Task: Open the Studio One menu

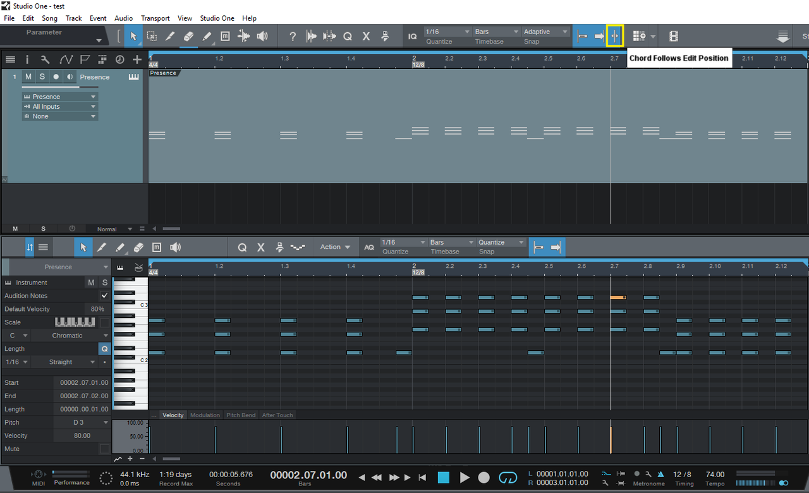Action: (x=217, y=18)
